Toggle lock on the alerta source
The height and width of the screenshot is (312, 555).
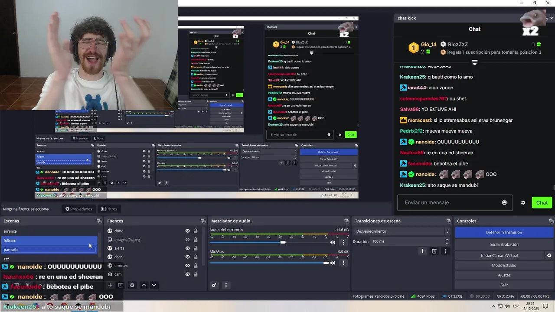pos(196,248)
